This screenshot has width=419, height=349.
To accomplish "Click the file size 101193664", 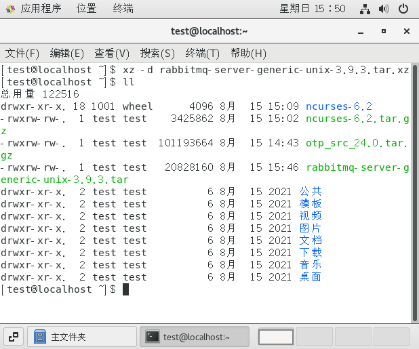I will pos(186,143).
